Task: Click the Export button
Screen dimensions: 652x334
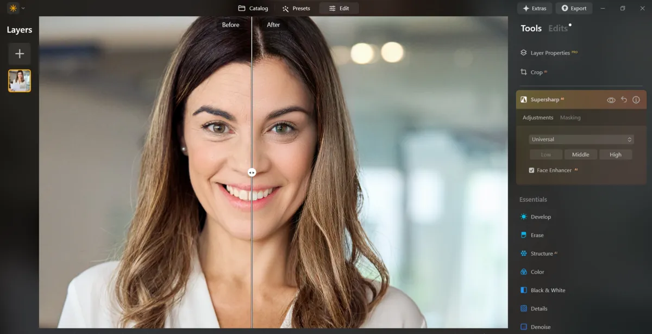Action: 574,8
